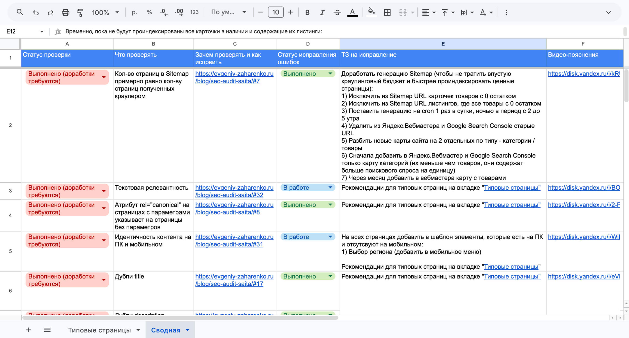Open the fill color picker

pyautogui.click(x=371, y=12)
